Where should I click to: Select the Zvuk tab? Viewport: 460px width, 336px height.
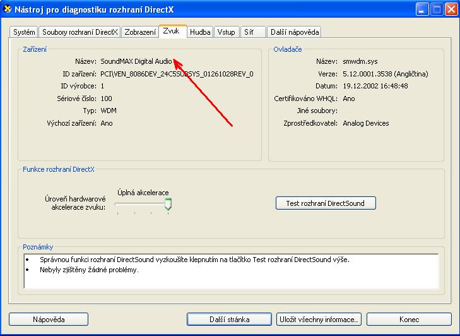[x=172, y=31]
